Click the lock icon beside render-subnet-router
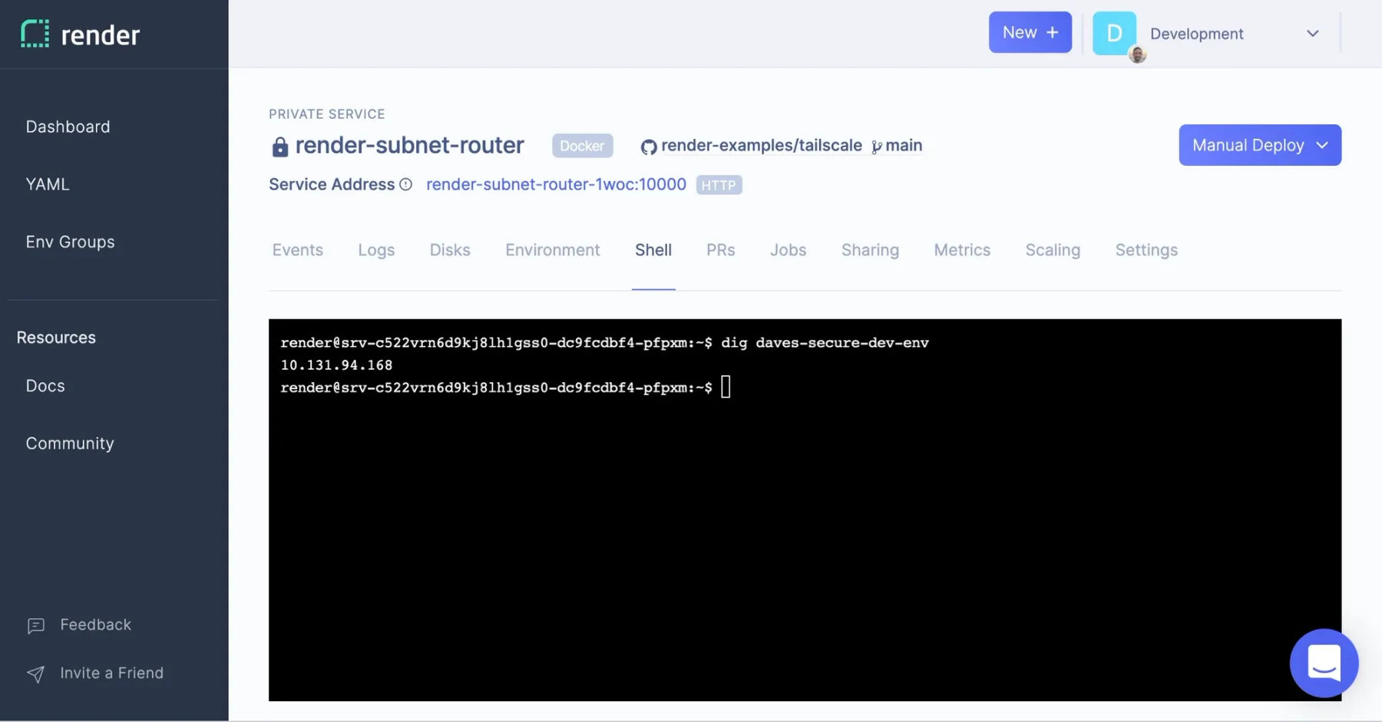Screen dimensions: 1382x722 click(x=279, y=146)
